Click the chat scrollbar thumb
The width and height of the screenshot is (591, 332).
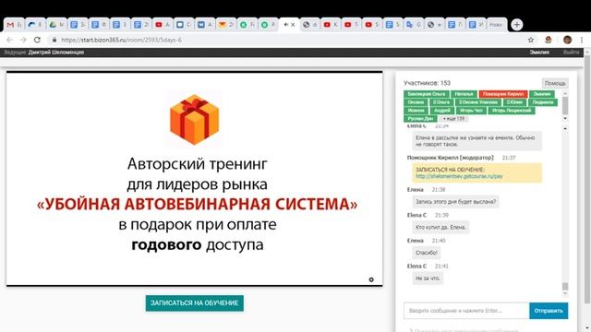[565, 287]
